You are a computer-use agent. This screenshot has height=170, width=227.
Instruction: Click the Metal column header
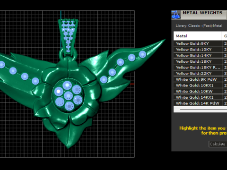tap(198, 36)
